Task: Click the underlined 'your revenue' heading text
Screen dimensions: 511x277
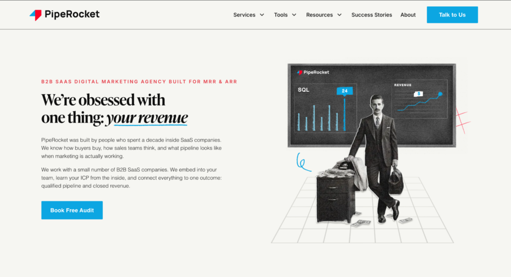Action: [147, 118]
